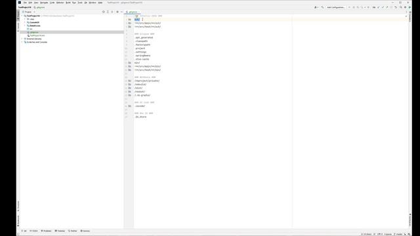
Task: Select TestProject18.iml file in tree
Action: [72, 35]
